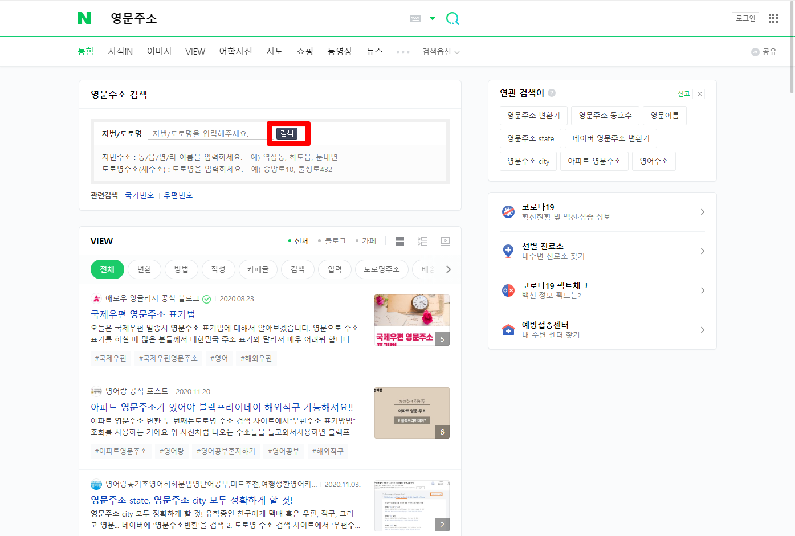The image size is (795, 536).
Task: Open 아파트 영문주소 블랙프라이데이 post title
Action: coord(222,407)
